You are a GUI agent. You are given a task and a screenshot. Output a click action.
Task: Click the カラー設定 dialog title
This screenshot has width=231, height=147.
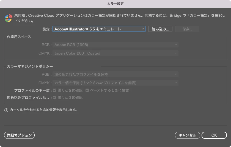click(x=116, y=4)
